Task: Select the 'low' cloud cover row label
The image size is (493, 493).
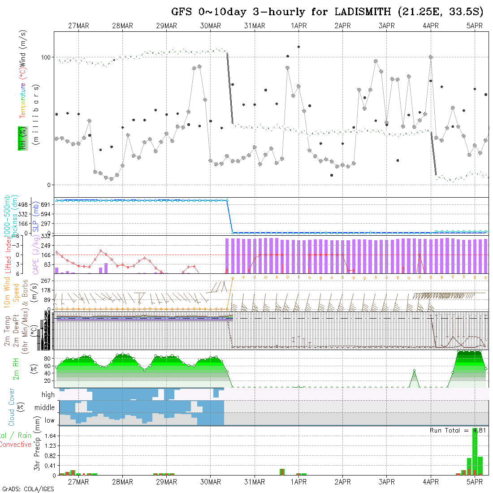Action: click(x=49, y=420)
